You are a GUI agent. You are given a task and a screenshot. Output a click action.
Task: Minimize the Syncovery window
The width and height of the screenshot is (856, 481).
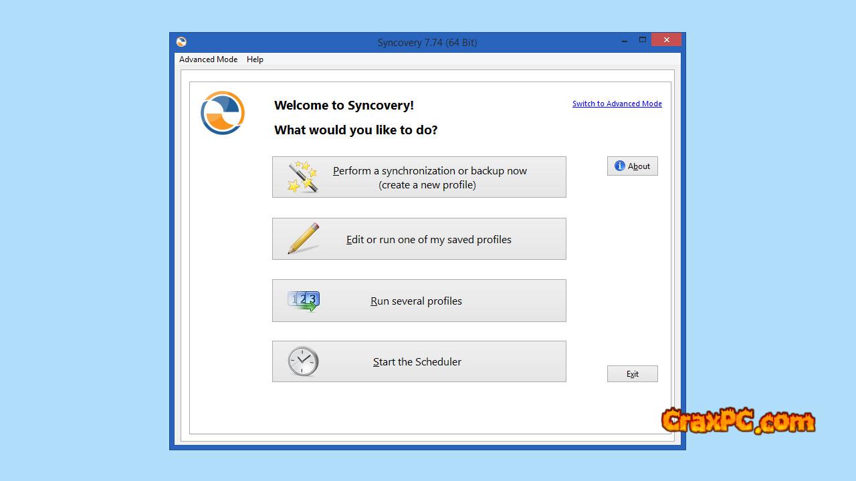click(625, 41)
